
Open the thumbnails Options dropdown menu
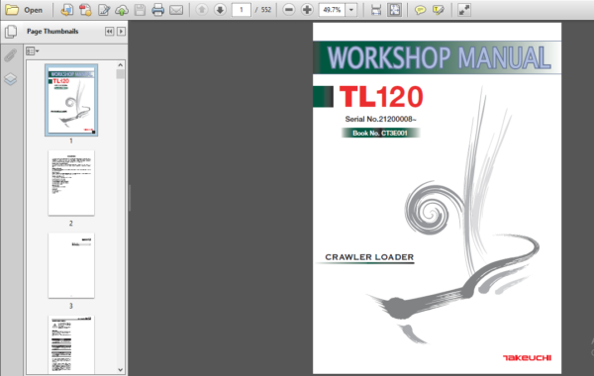(33, 51)
